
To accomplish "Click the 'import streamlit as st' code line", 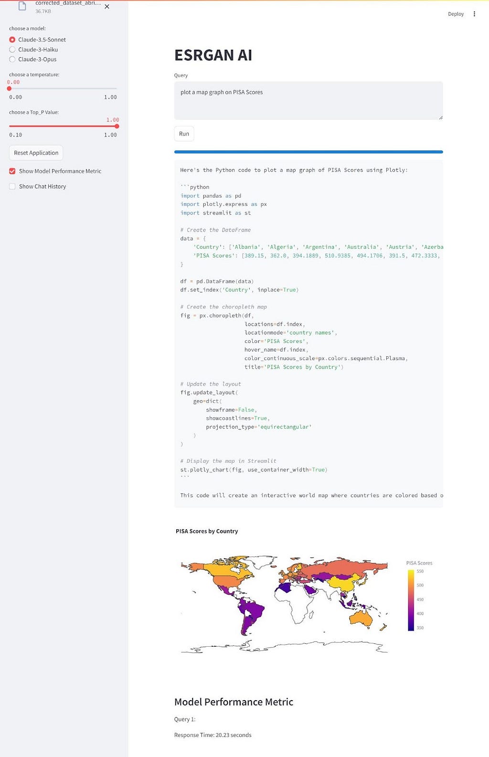I will point(215,213).
